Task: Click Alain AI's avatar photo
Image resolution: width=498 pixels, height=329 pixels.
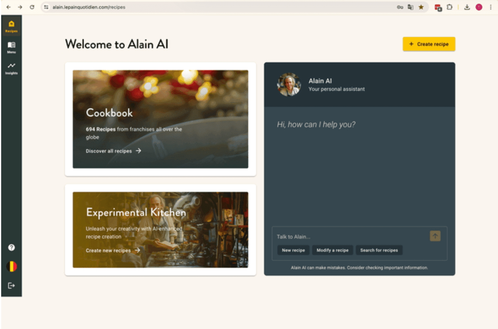Action: tap(289, 85)
